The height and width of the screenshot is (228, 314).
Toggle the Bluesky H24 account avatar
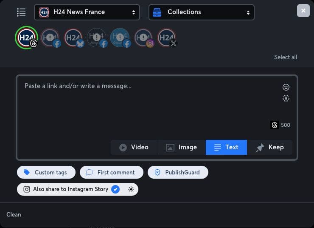74,38
